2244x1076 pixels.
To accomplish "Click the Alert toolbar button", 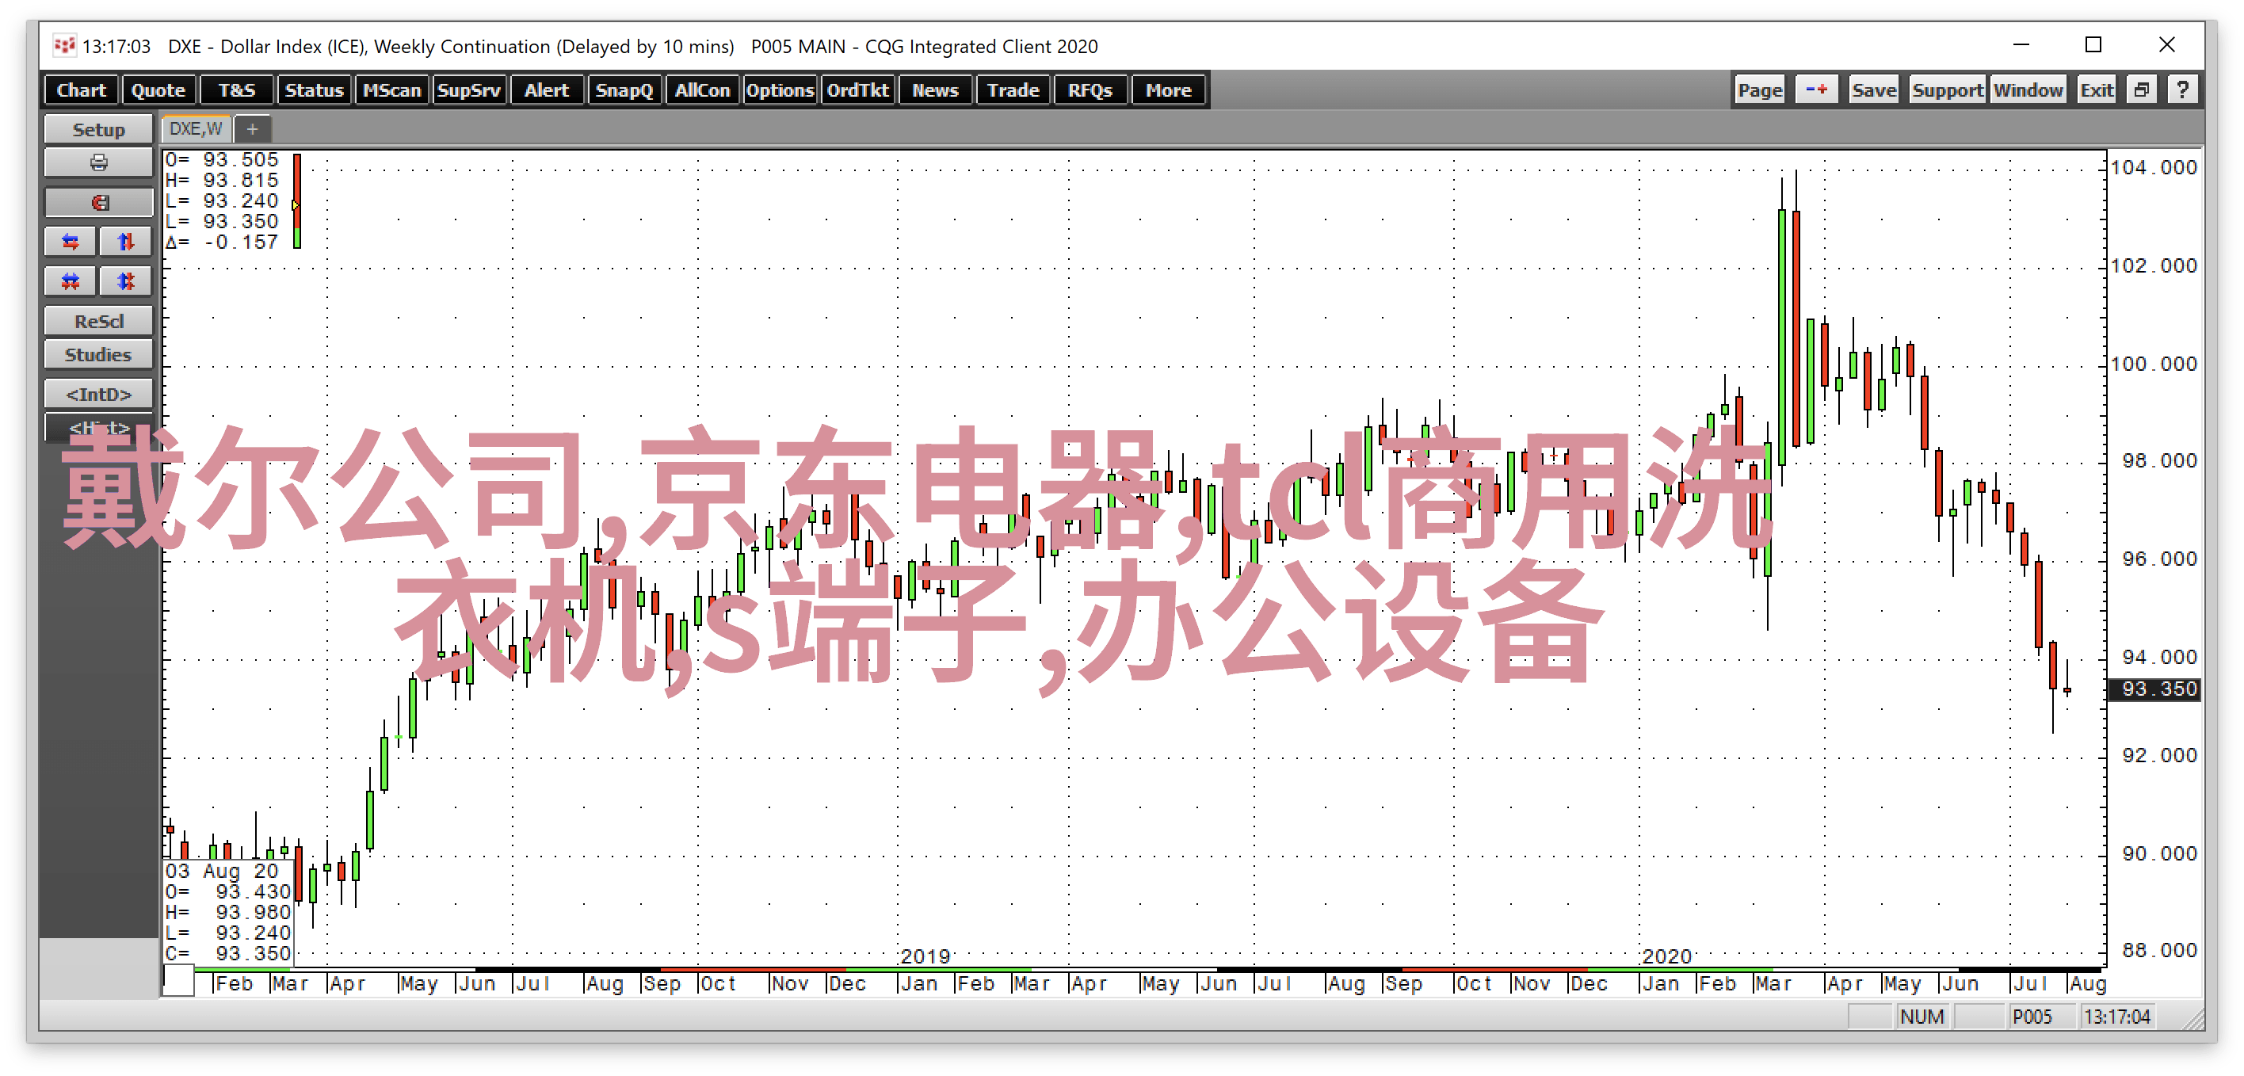I will (x=546, y=90).
